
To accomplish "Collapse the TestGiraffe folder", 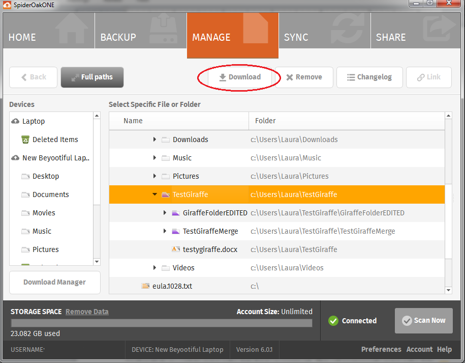I will coord(154,194).
